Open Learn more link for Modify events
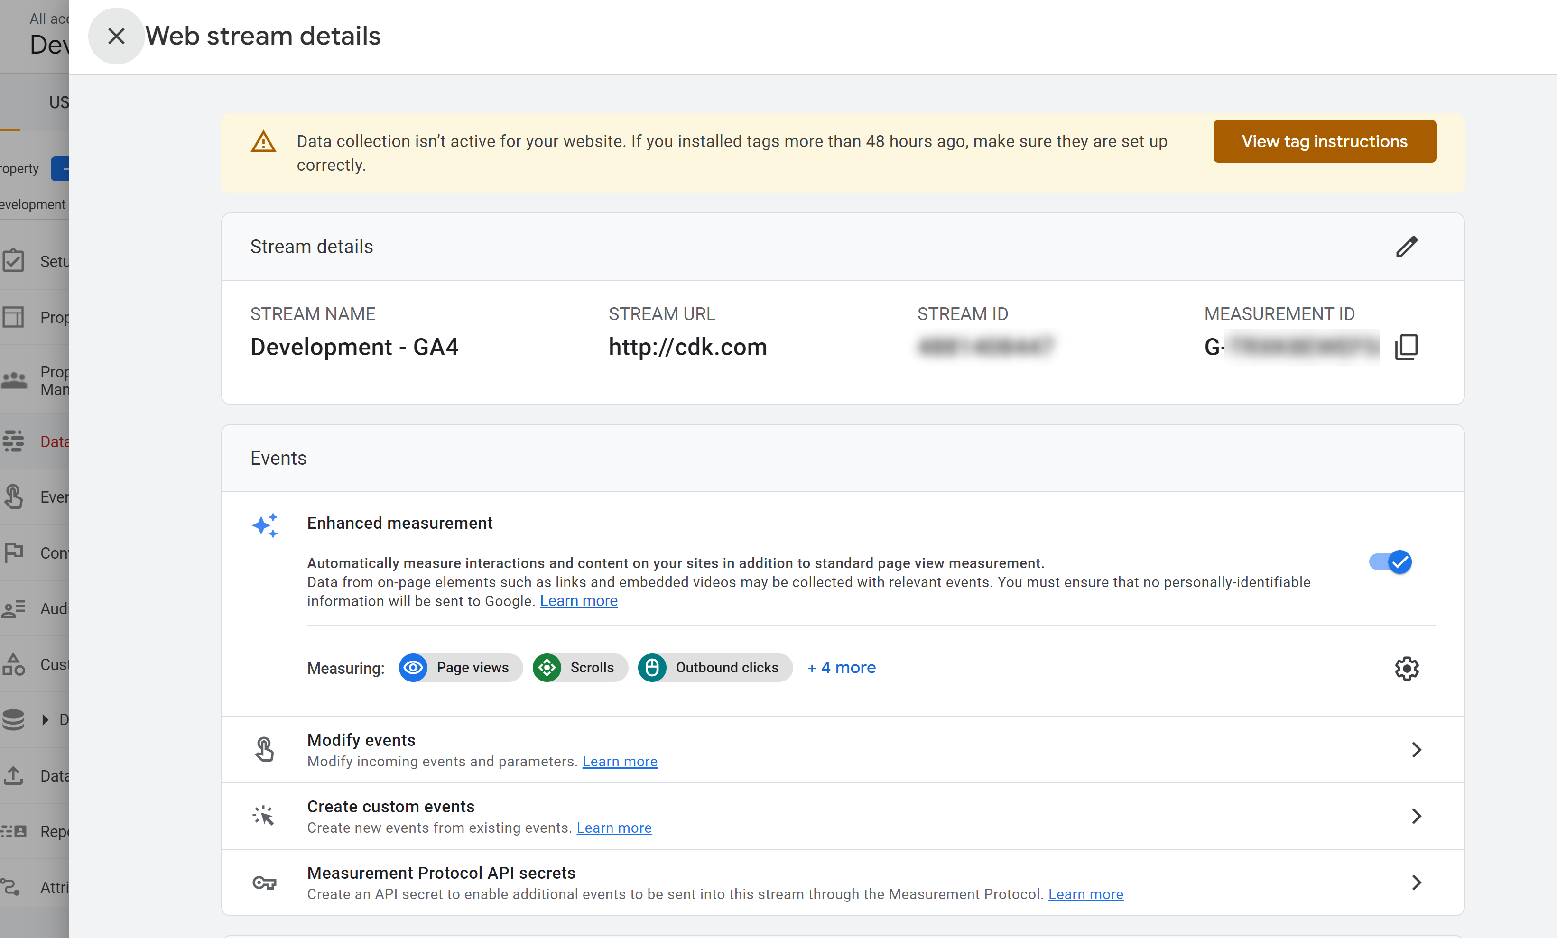Screen dimensions: 1557x938 tap(619, 761)
